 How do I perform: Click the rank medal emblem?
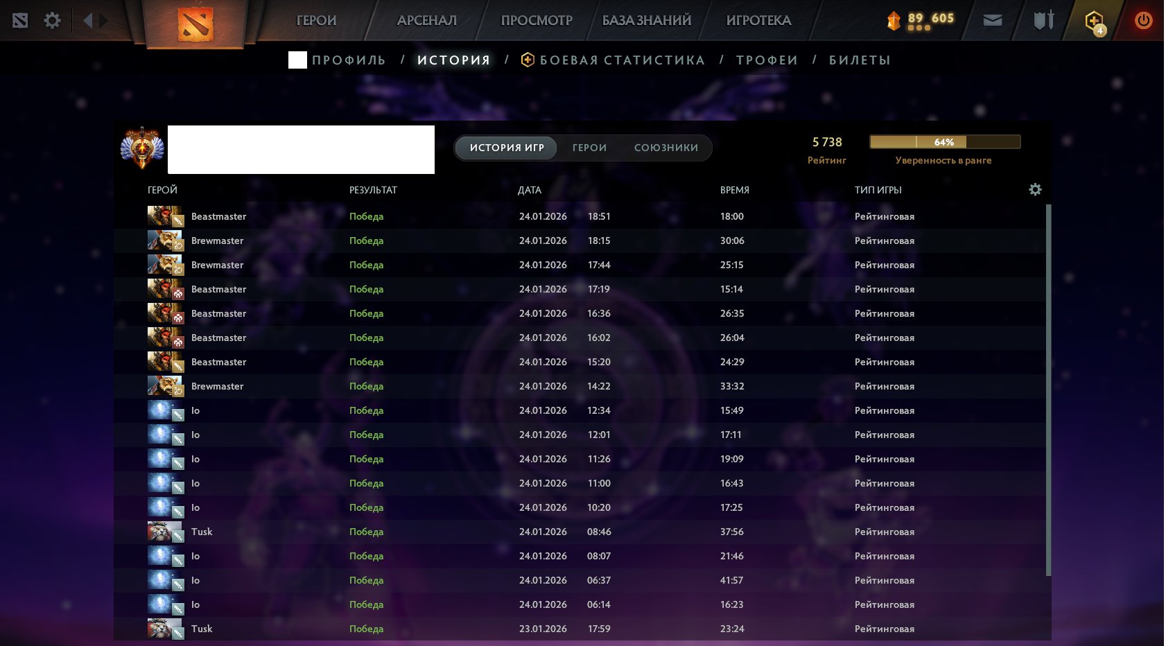[142, 148]
